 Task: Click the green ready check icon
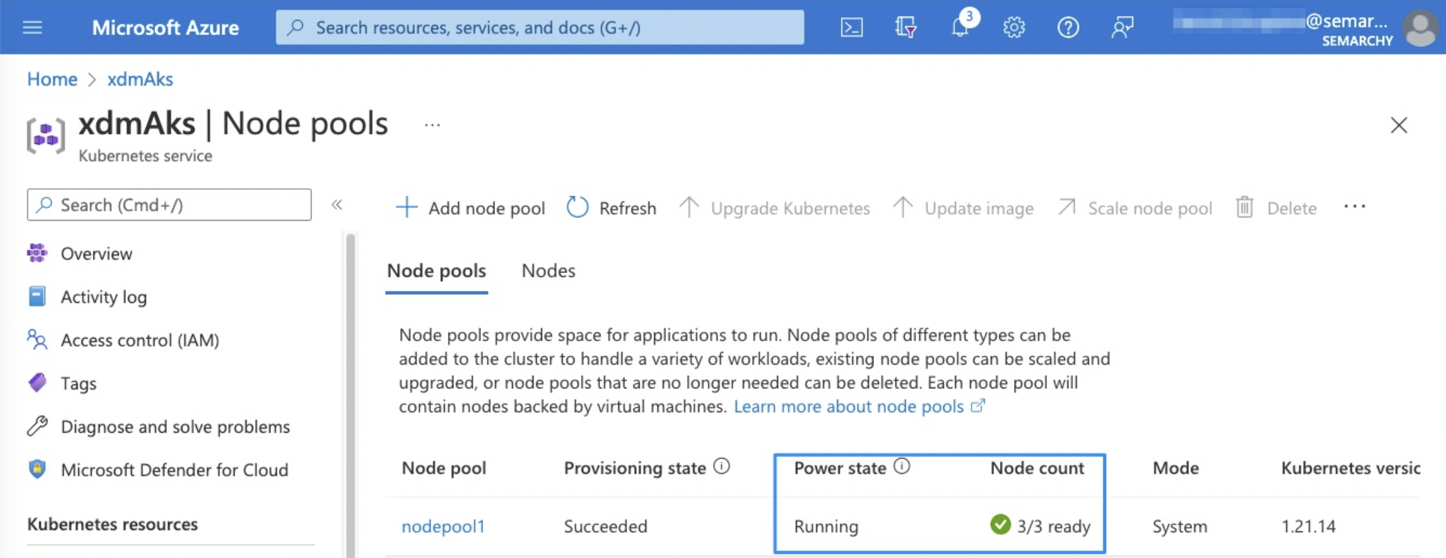(x=1000, y=524)
